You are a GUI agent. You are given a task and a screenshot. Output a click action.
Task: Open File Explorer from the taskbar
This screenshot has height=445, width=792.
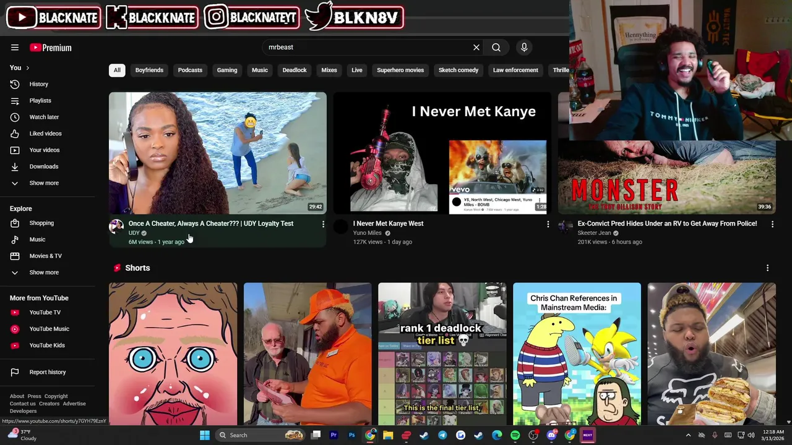pyautogui.click(x=388, y=435)
